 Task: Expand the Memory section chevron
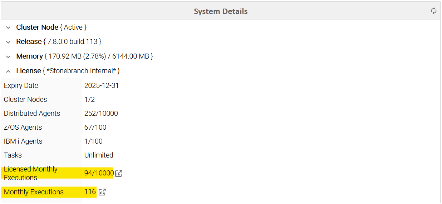(9, 57)
